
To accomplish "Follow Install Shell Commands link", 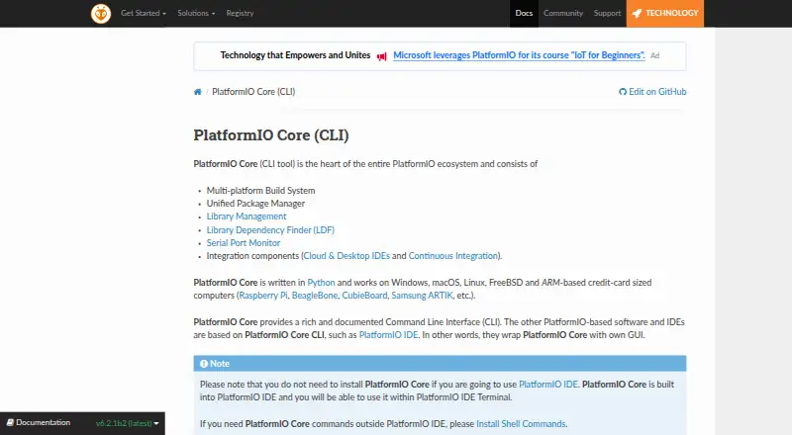I will click(x=521, y=424).
